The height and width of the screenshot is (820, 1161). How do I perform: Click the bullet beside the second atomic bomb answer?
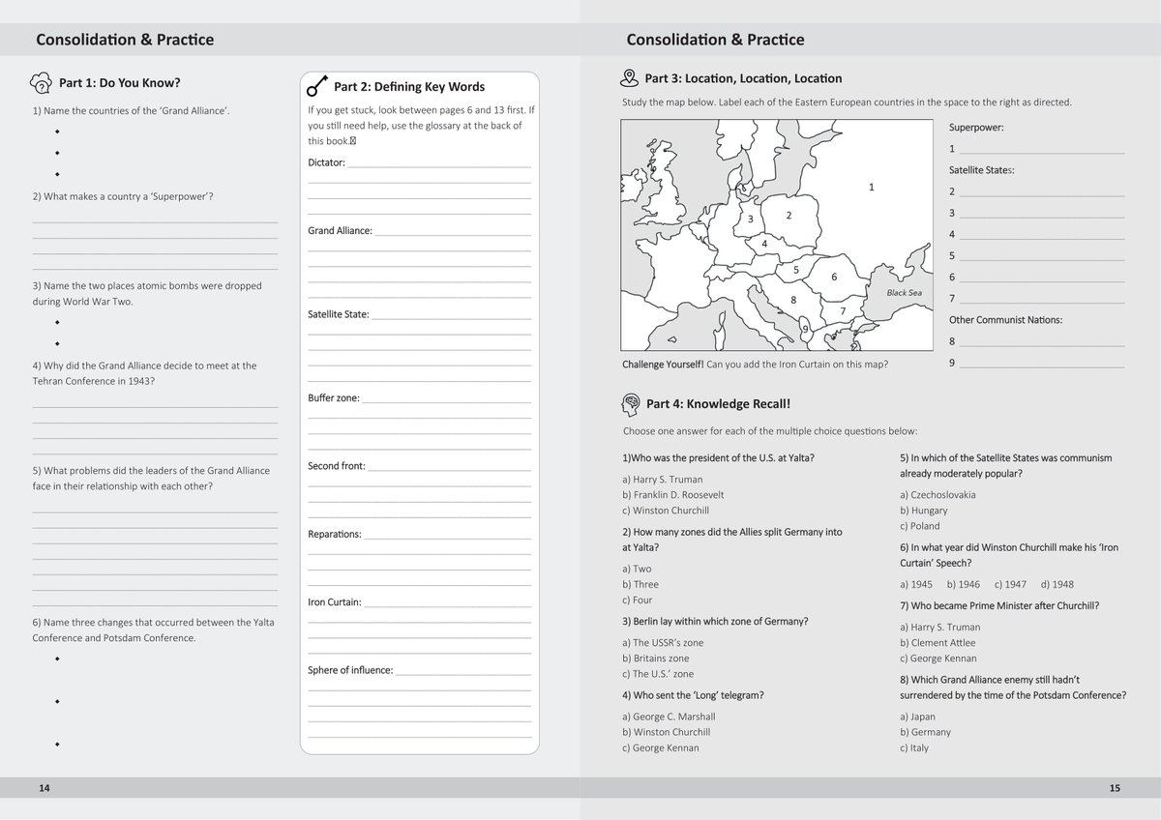pyautogui.click(x=56, y=341)
